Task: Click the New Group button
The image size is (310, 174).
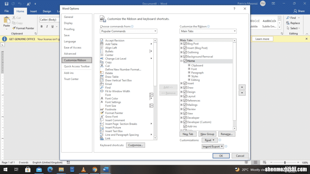Action: coord(207,134)
